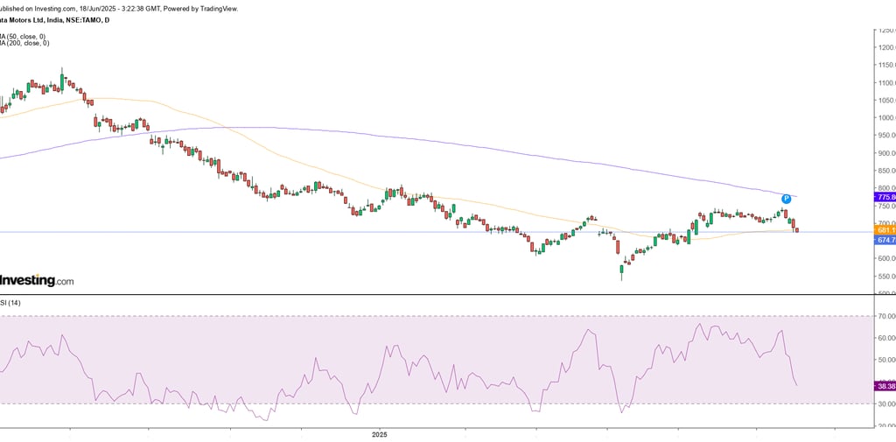
Task: Click the 900 price axis label
Action: coord(887,153)
